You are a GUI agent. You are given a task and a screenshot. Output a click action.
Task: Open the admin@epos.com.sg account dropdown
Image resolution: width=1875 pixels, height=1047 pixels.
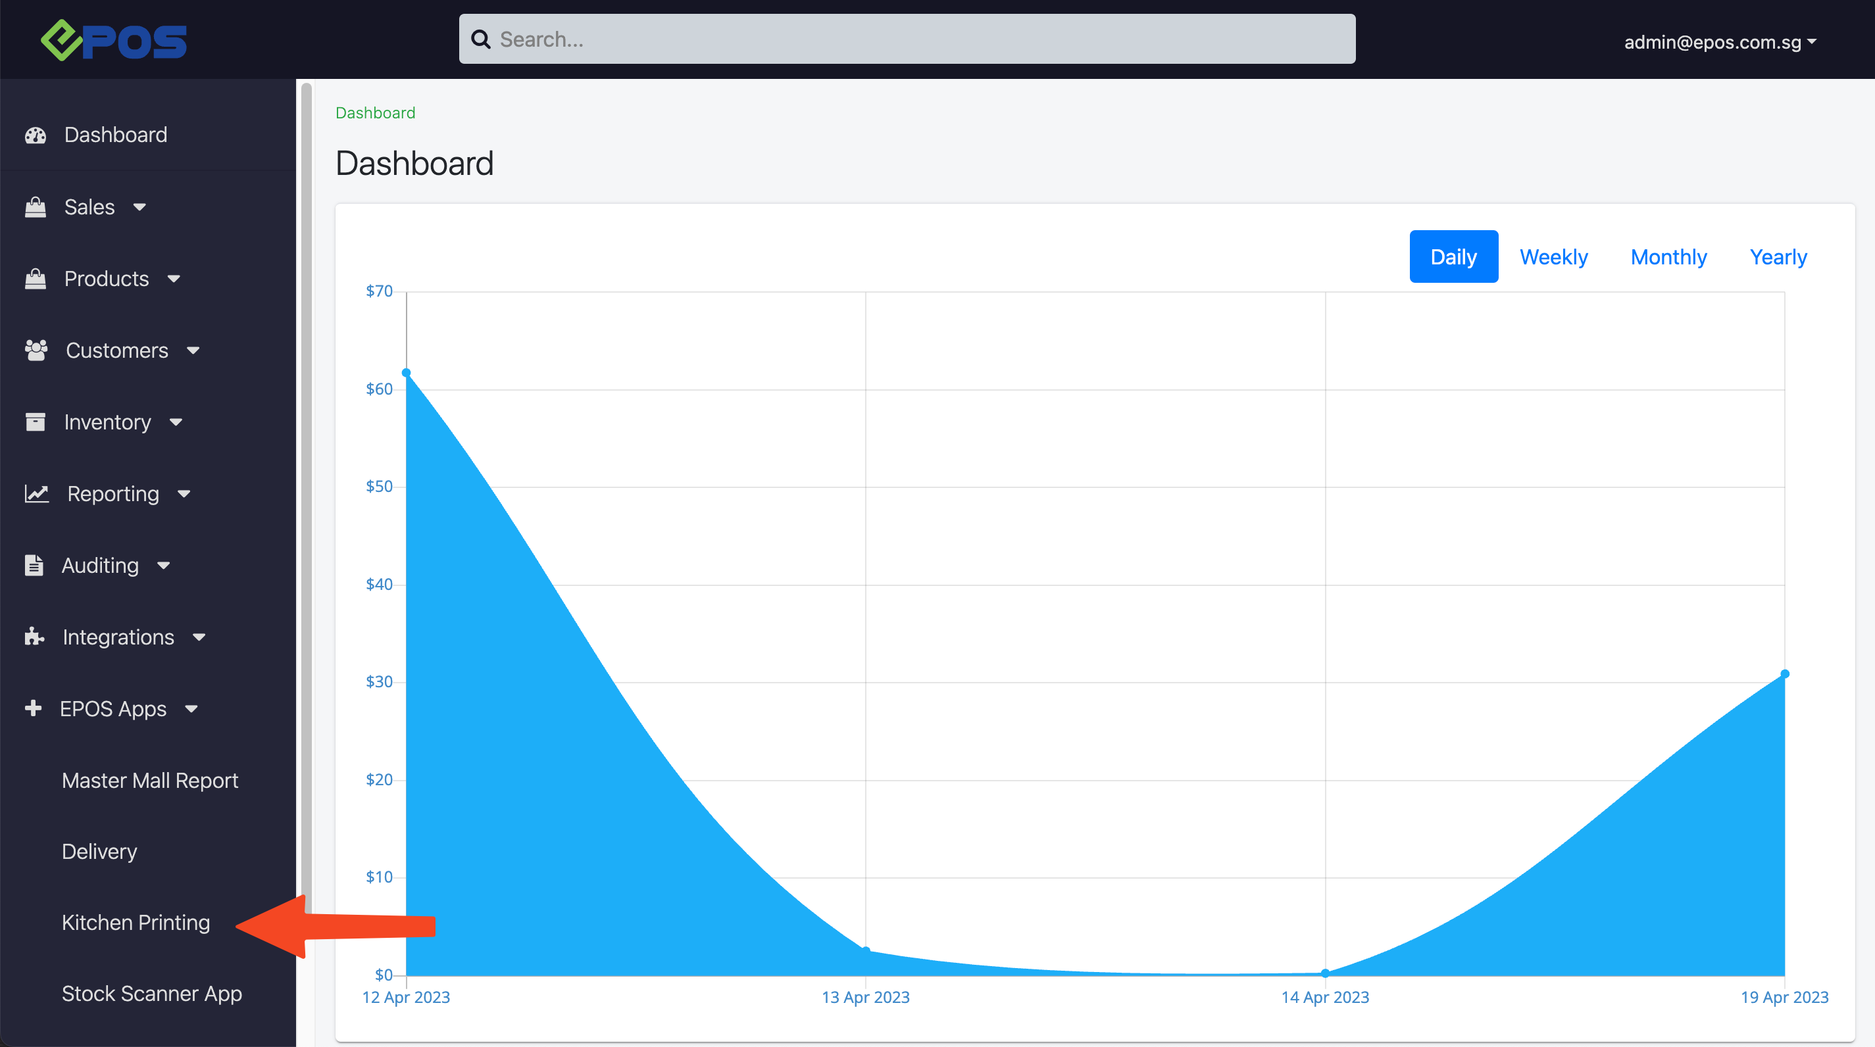coord(1720,42)
